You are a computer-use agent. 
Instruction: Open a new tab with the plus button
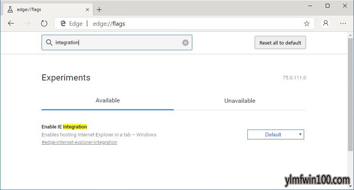[x=99, y=10]
